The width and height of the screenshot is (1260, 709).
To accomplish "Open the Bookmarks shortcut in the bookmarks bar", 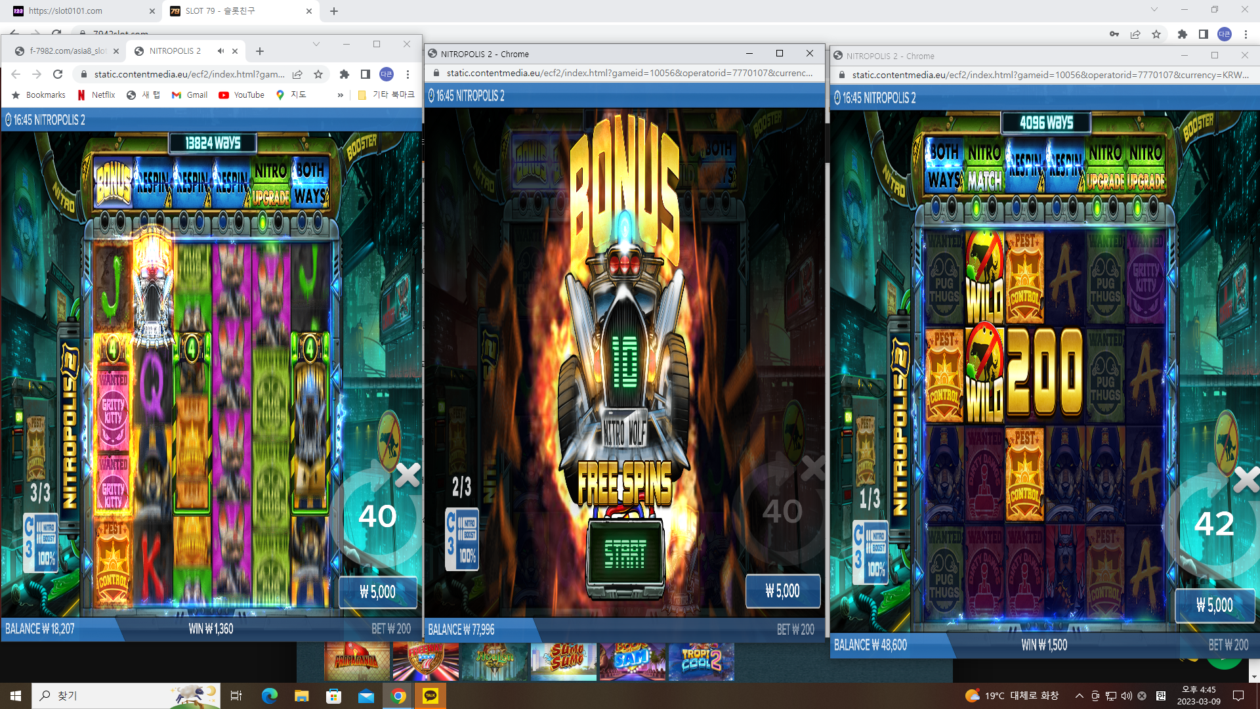I will click(x=39, y=95).
